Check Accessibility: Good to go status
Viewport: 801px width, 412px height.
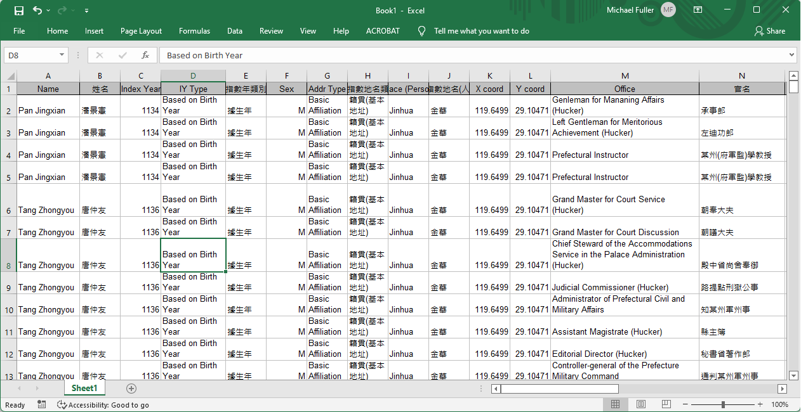coord(103,405)
